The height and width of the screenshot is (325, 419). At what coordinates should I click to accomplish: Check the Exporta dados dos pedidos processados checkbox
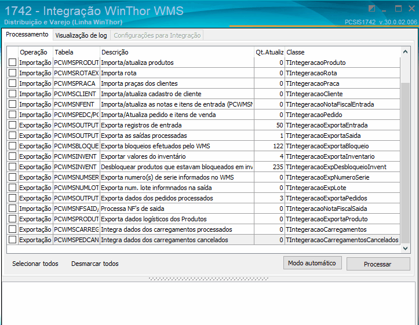[x=12, y=198]
